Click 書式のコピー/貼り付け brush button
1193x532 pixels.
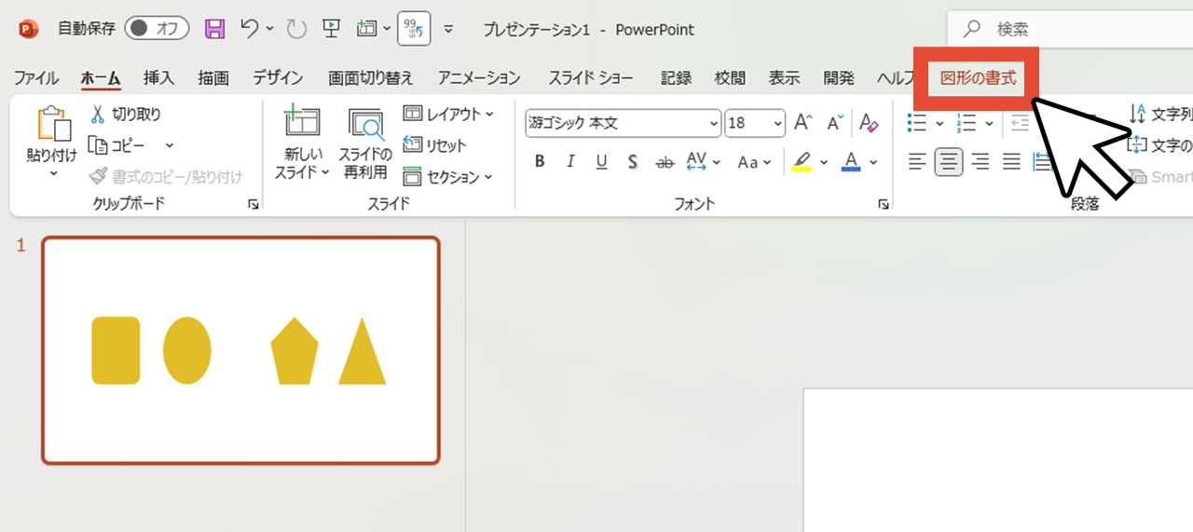click(167, 176)
